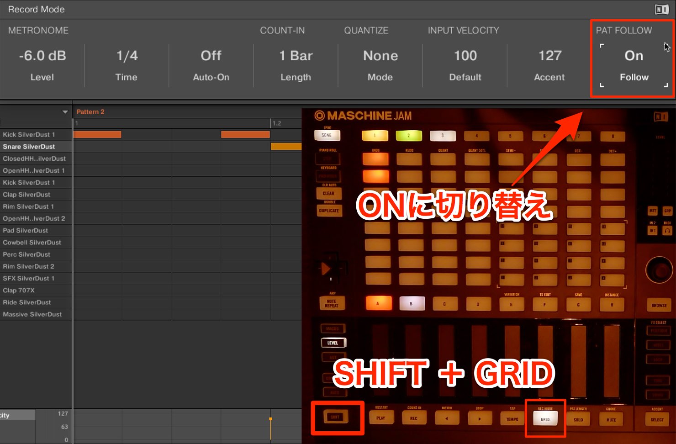Select OpenHH..lverDust 2 sound
This screenshot has height=444, width=676.
pos(36,218)
